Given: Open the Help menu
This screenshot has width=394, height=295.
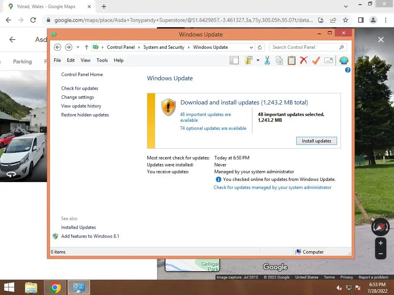Looking at the screenshot, I should [x=119, y=60].
